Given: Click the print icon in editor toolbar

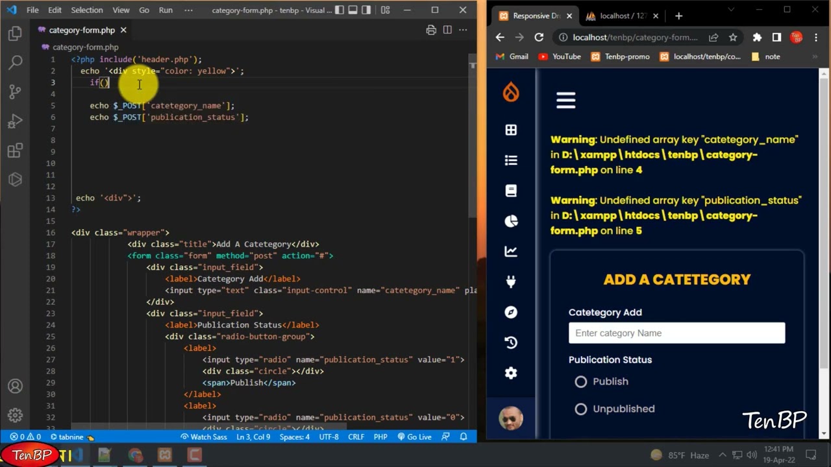Looking at the screenshot, I should [x=431, y=30].
